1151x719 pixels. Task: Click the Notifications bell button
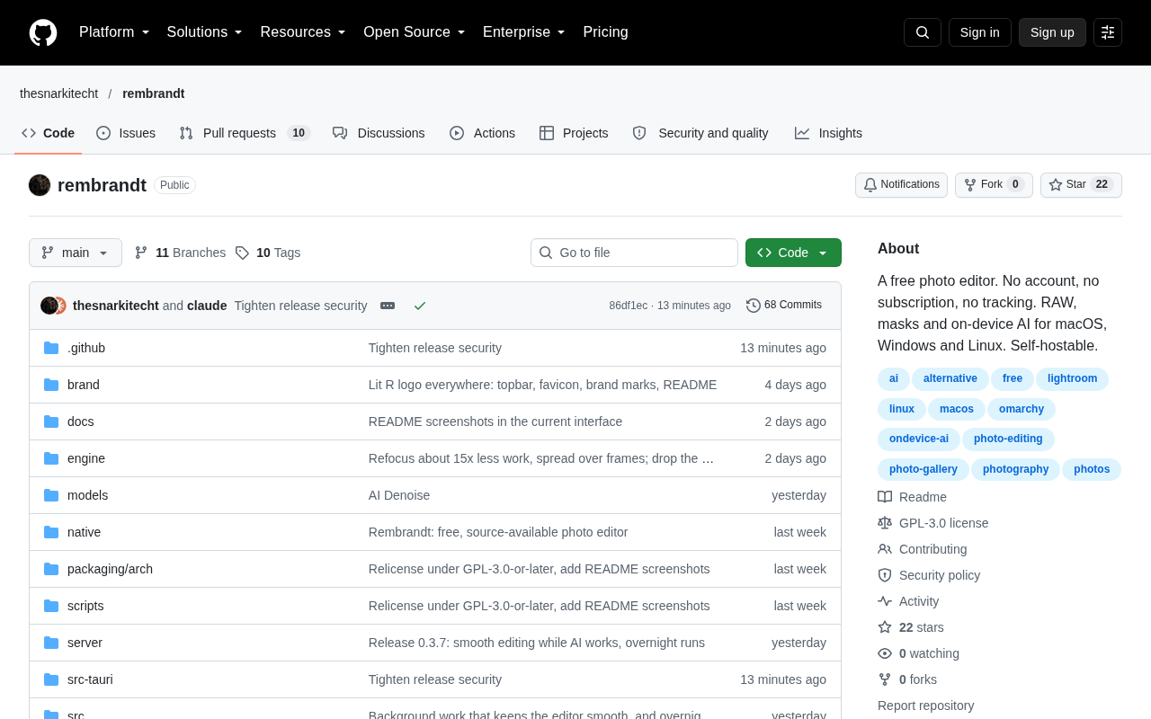point(901,185)
